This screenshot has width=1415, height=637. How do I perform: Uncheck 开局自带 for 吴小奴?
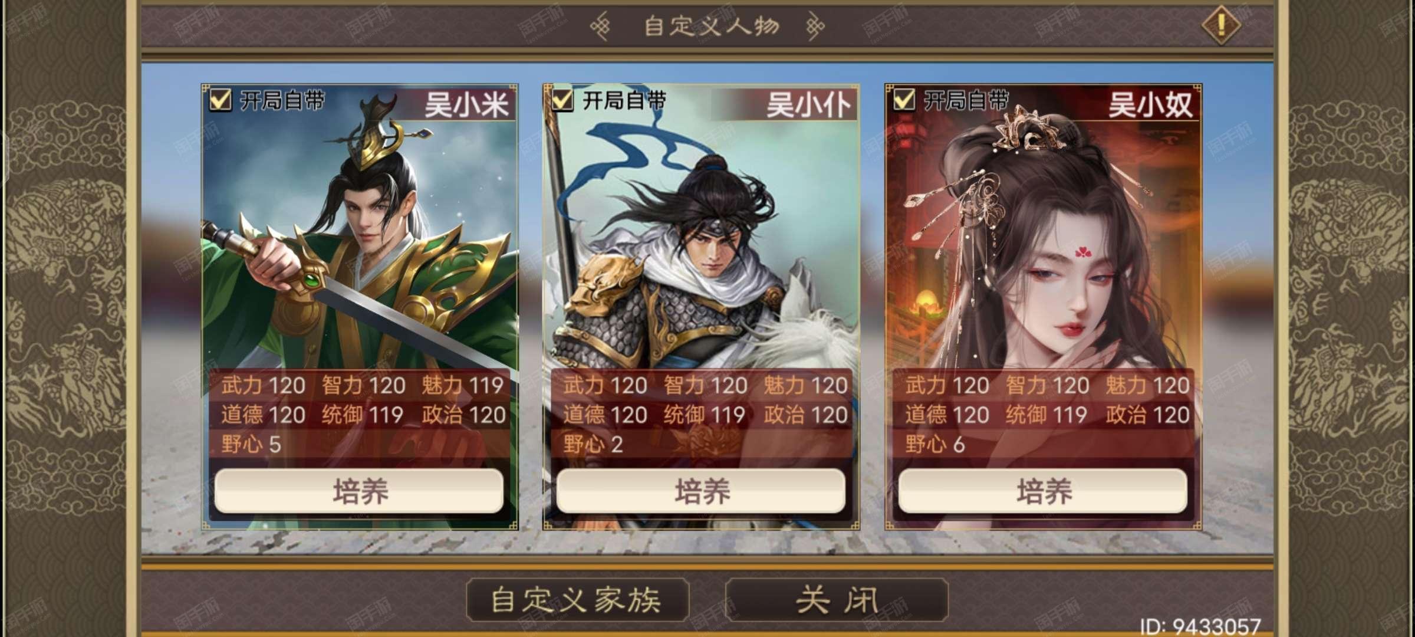tap(904, 100)
